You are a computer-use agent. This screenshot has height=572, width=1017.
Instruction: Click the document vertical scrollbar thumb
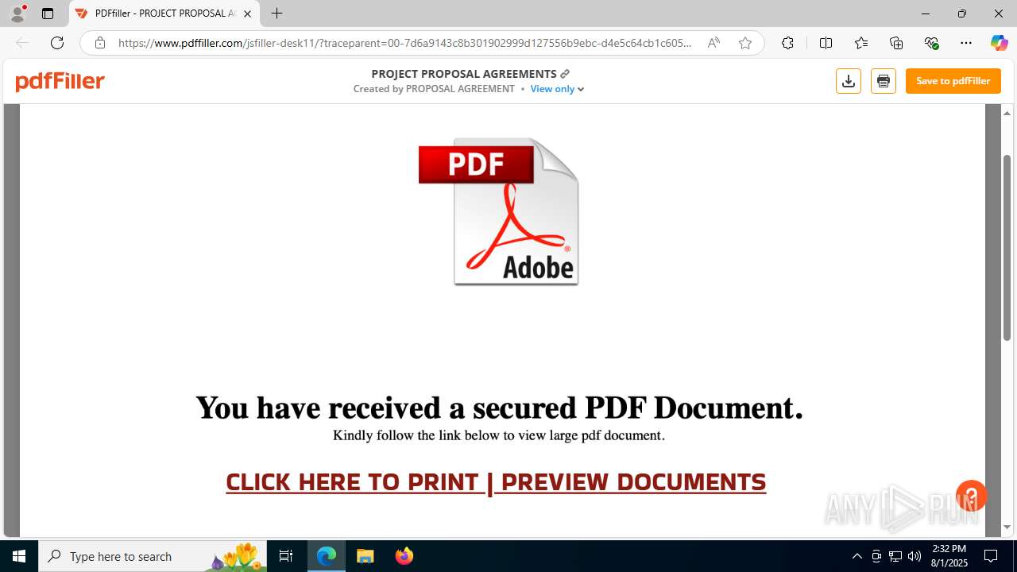point(1007,248)
